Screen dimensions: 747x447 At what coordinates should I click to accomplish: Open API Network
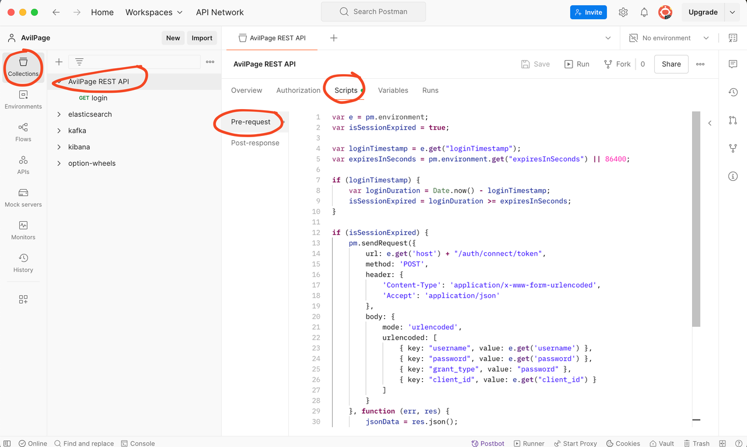pyautogui.click(x=219, y=12)
